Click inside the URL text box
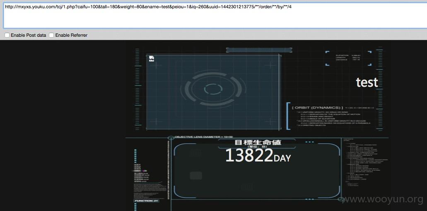The image size is (427, 211). point(215,15)
